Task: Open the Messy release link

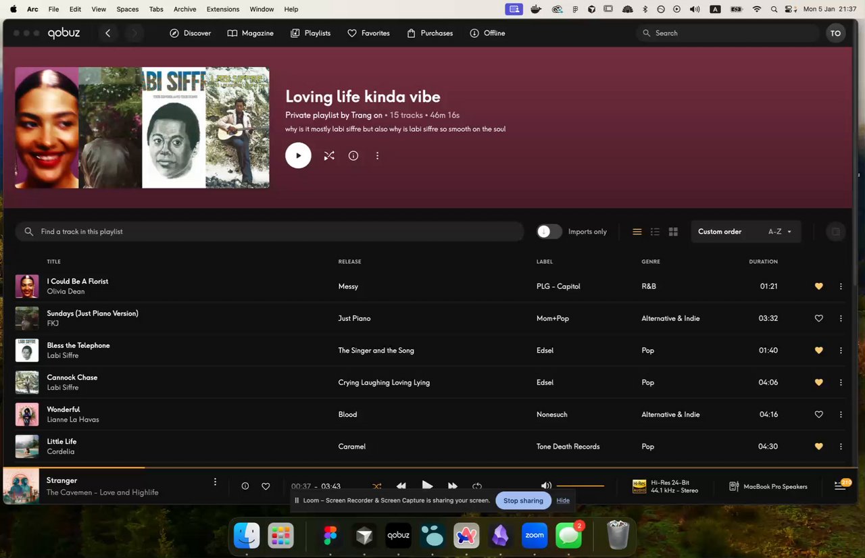Action: tap(348, 286)
